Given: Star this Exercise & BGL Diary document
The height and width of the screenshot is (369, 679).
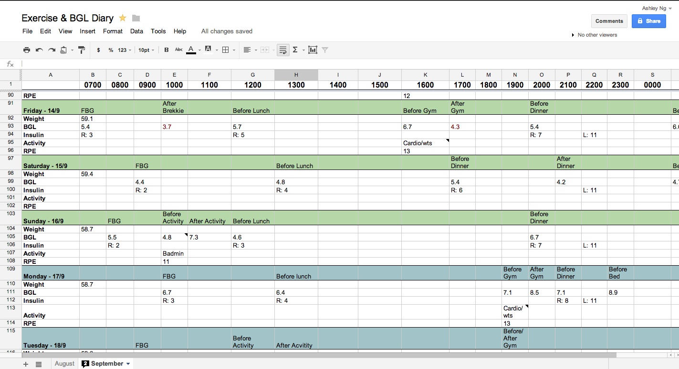Looking at the screenshot, I should [x=123, y=18].
